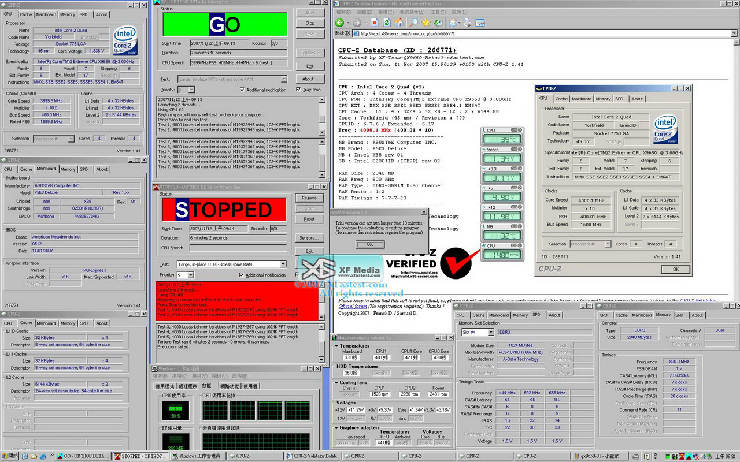Click the Back arrow in Internet Explorer toolbar
This screenshot has height=462, width=740.
[x=340, y=23]
